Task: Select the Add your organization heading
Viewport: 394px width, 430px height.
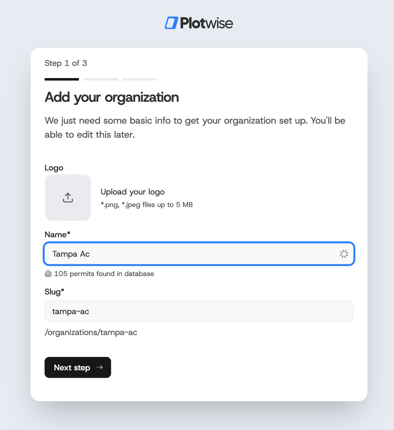Action: pos(111,97)
